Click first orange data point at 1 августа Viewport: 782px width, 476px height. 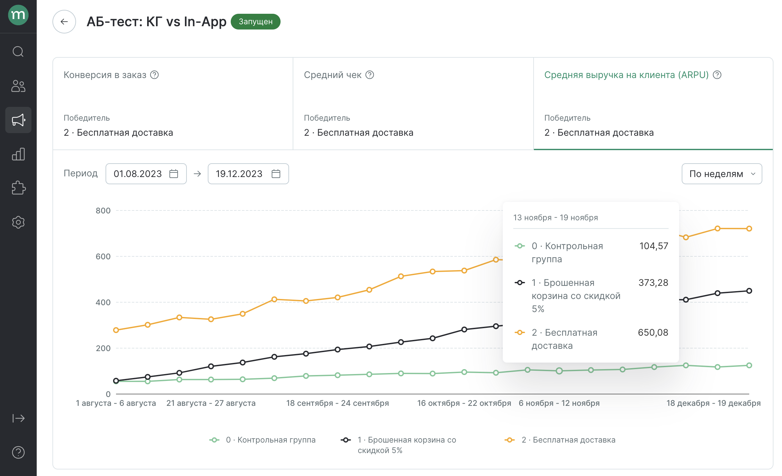coord(116,330)
